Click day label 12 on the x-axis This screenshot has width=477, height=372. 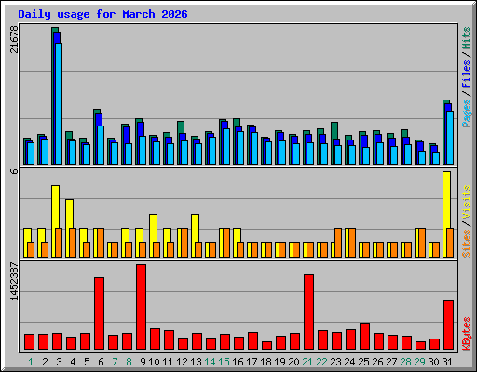(x=182, y=362)
